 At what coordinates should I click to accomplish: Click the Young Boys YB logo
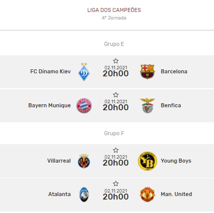(x=147, y=161)
